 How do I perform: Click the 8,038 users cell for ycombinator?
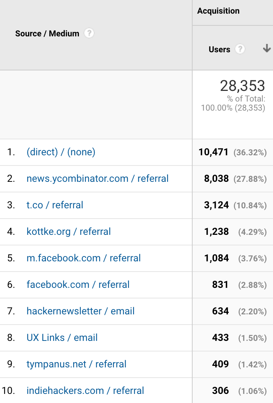(x=216, y=178)
